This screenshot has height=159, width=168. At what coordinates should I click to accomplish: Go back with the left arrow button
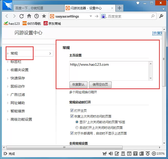click(x=7, y=16)
